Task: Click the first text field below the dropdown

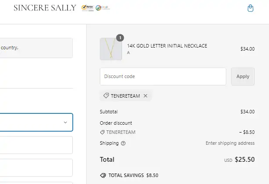Action: pos(36,145)
